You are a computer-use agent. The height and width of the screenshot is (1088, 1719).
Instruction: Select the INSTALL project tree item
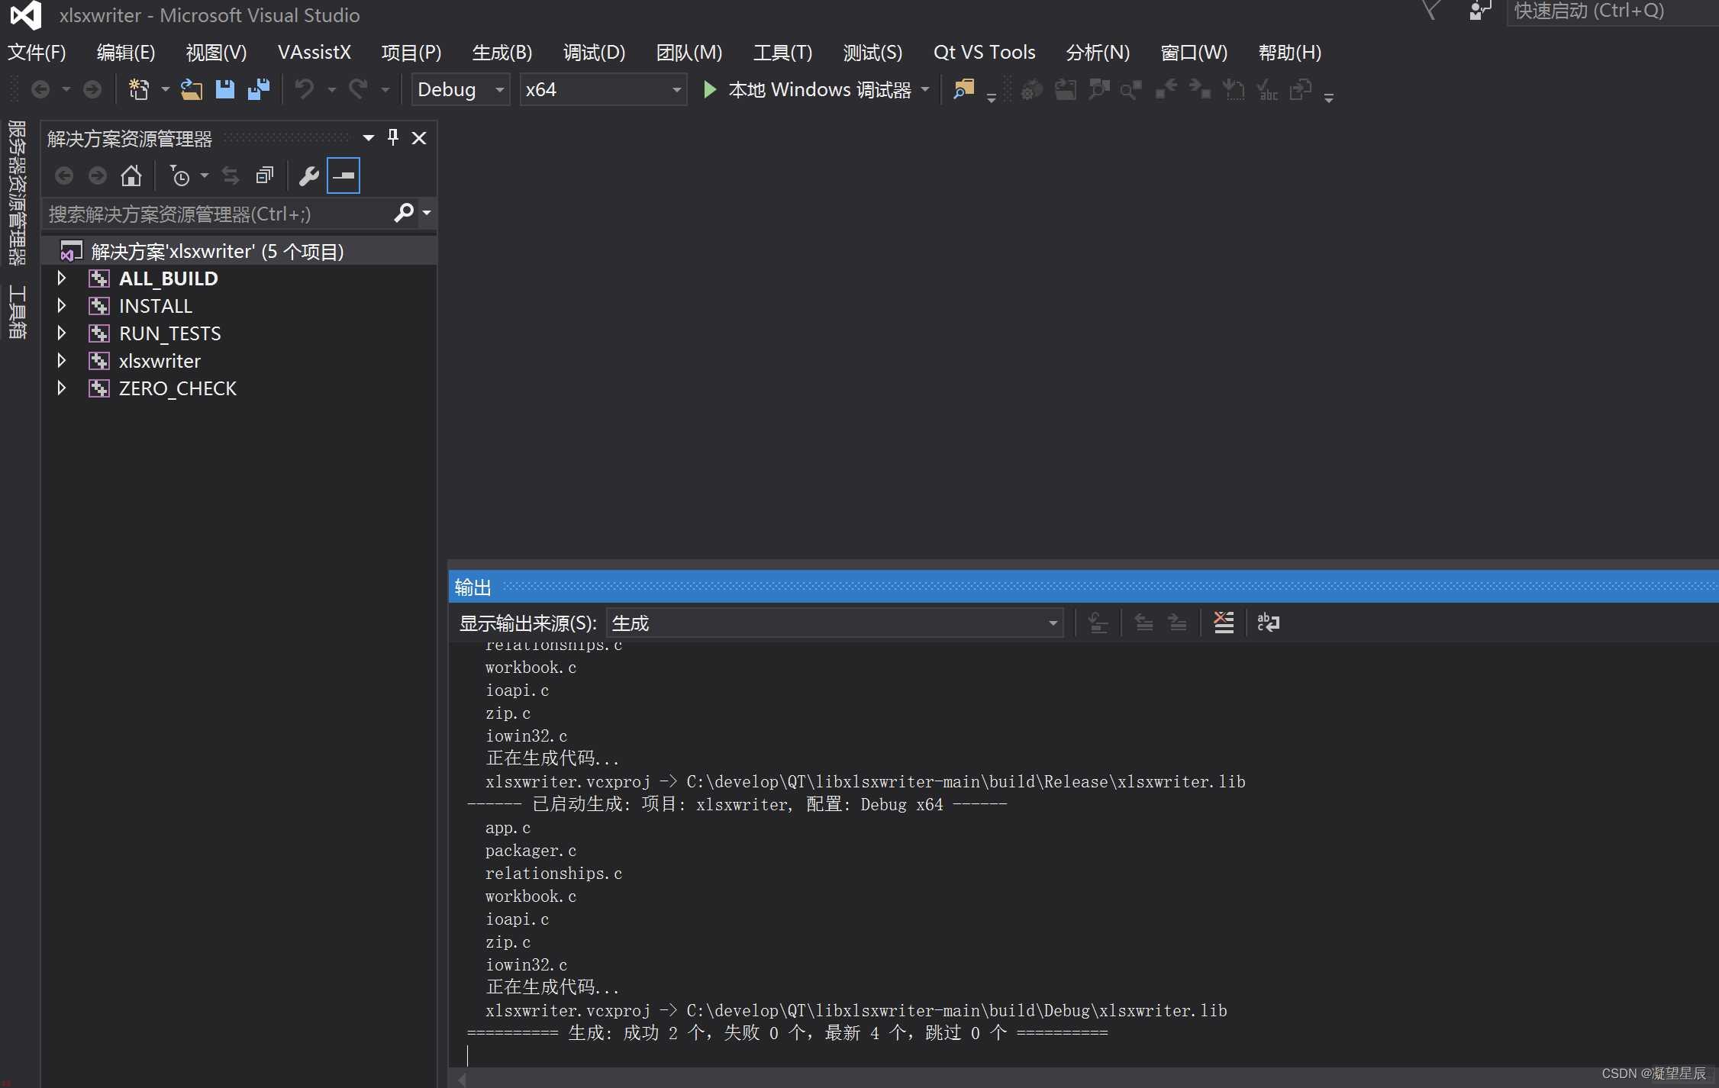pyautogui.click(x=153, y=305)
